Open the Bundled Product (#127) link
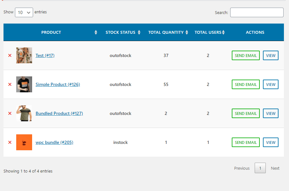 [x=59, y=113]
